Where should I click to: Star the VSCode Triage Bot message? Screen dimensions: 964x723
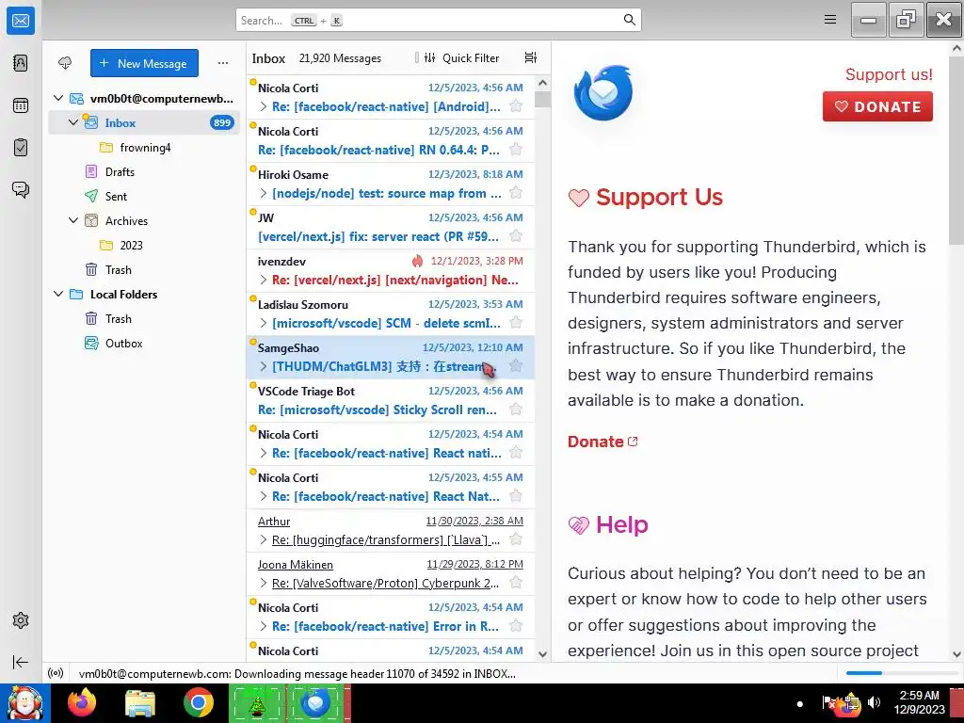point(516,410)
